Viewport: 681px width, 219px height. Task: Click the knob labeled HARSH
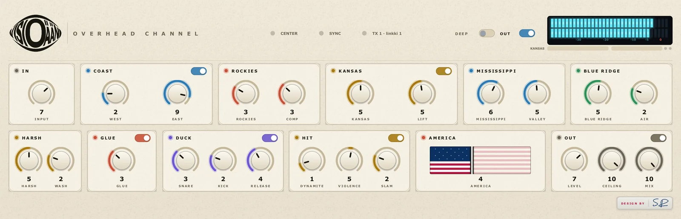(x=29, y=160)
